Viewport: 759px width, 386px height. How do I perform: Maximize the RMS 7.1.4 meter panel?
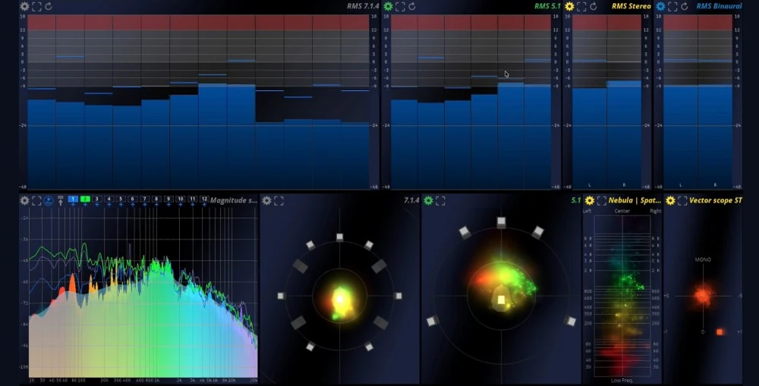(x=36, y=6)
